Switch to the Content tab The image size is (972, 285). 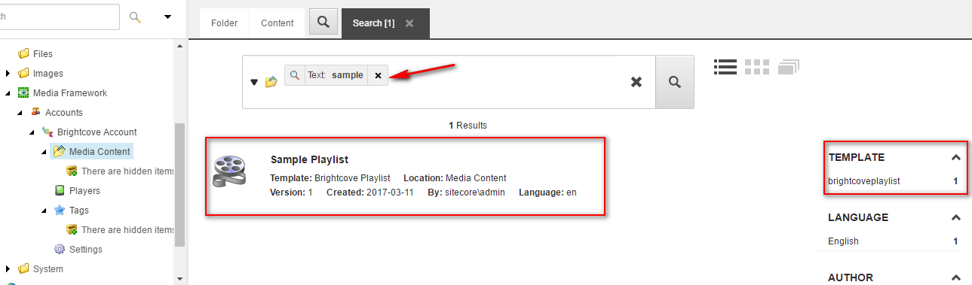point(277,23)
